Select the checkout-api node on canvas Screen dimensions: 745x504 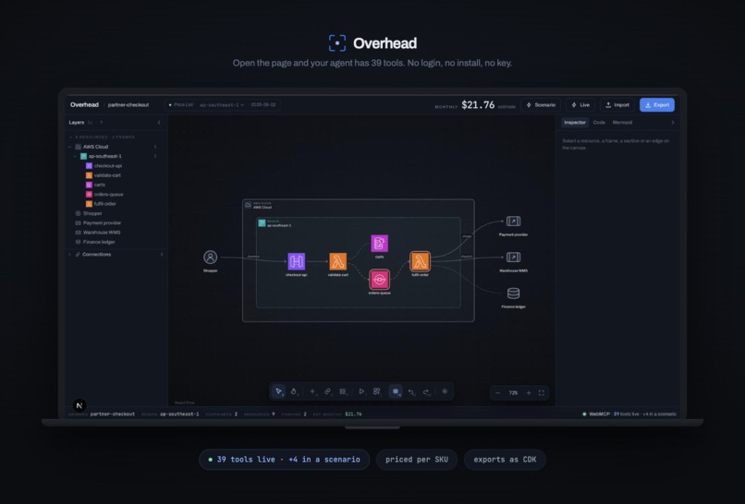pyautogui.click(x=297, y=261)
